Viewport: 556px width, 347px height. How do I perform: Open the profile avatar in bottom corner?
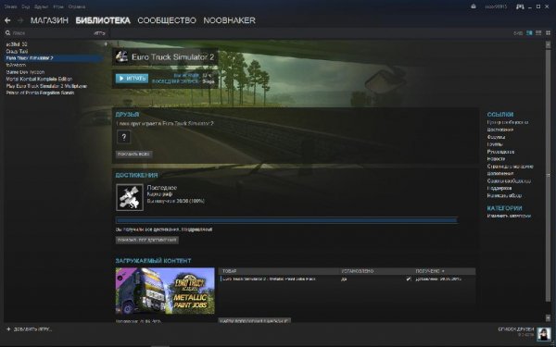tap(544, 333)
